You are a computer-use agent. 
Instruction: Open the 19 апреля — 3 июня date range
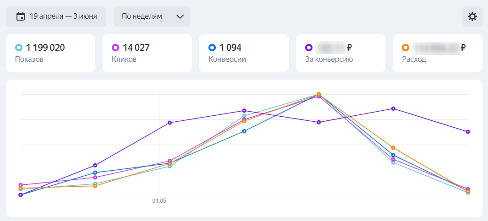63,16
